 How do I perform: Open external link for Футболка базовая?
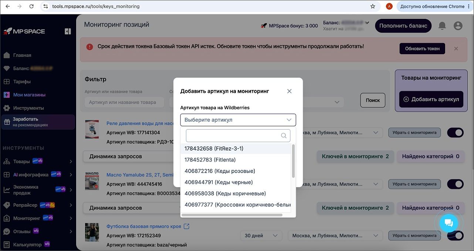[186, 226]
